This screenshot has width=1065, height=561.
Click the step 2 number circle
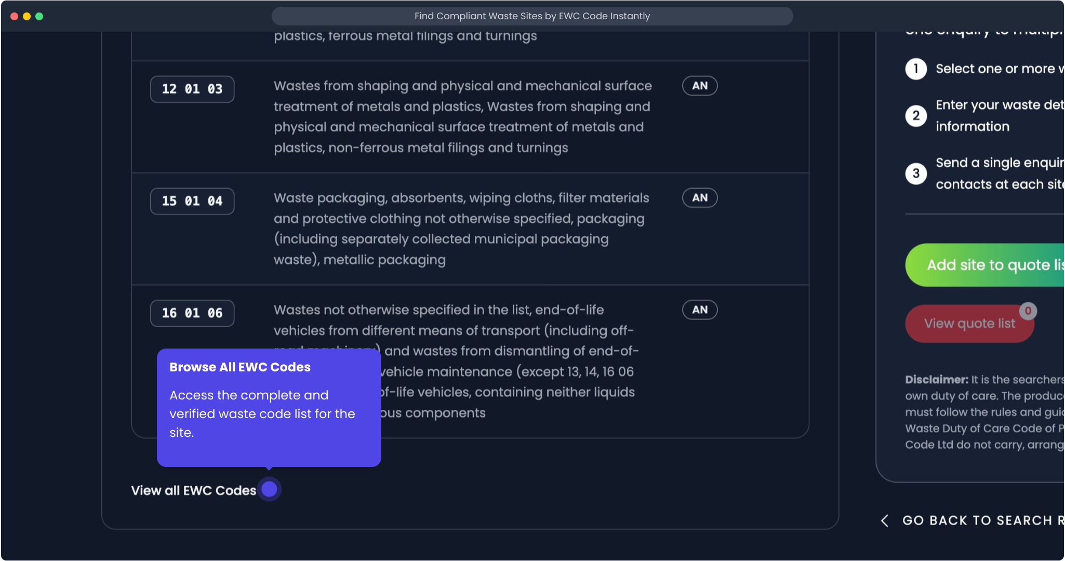[x=916, y=115]
